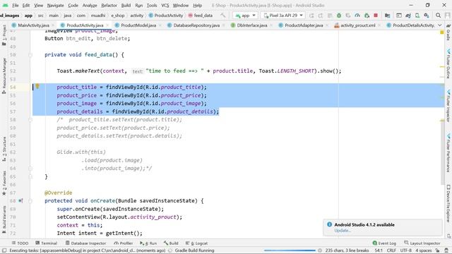Click ProductActivity breadcrumb in navigation bar
Image resolution: width=452 pixels, height=254 pixels.
pos(166,16)
